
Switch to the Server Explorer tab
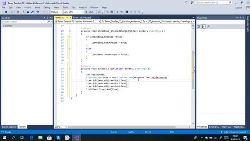point(9,127)
